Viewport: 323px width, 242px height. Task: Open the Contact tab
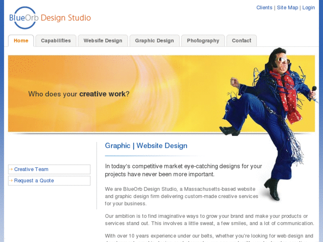pyautogui.click(x=241, y=40)
